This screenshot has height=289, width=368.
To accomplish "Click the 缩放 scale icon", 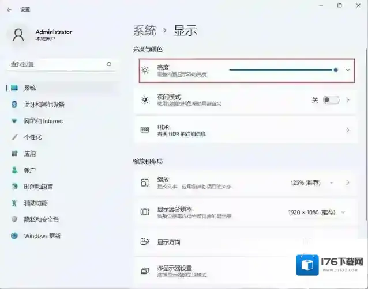I will (145, 182).
